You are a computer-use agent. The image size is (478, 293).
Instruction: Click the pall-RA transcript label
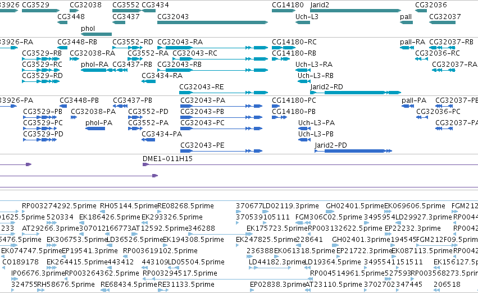click(x=412, y=42)
